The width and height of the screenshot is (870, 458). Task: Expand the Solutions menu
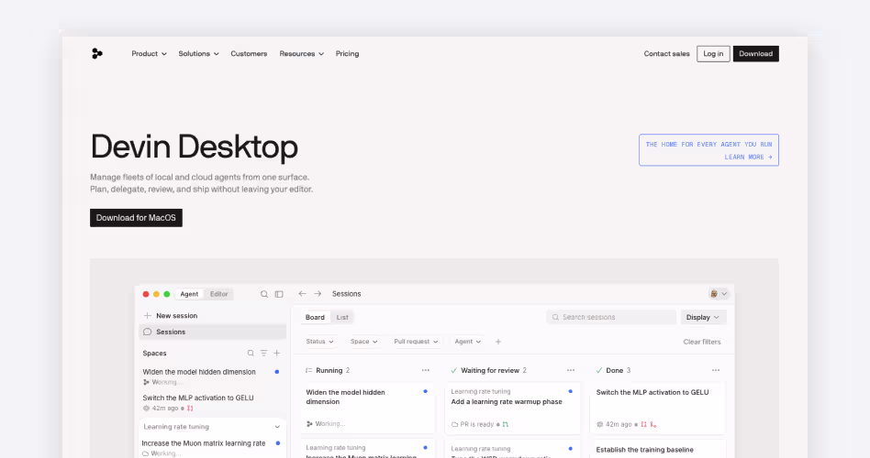(x=198, y=54)
